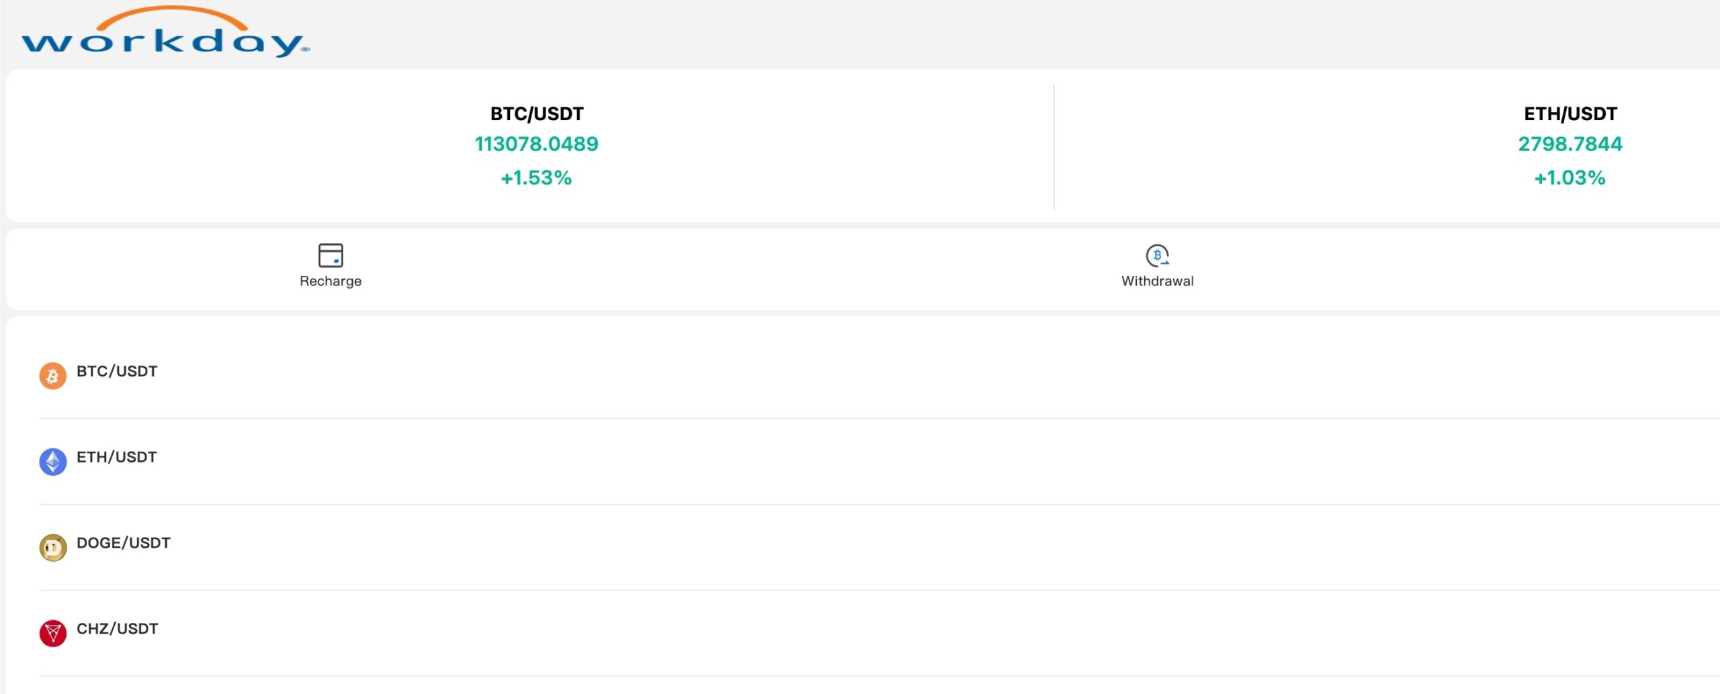Click the ETH change +1.03%
Image resolution: width=1720 pixels, height=694 pixels.
1569,178
